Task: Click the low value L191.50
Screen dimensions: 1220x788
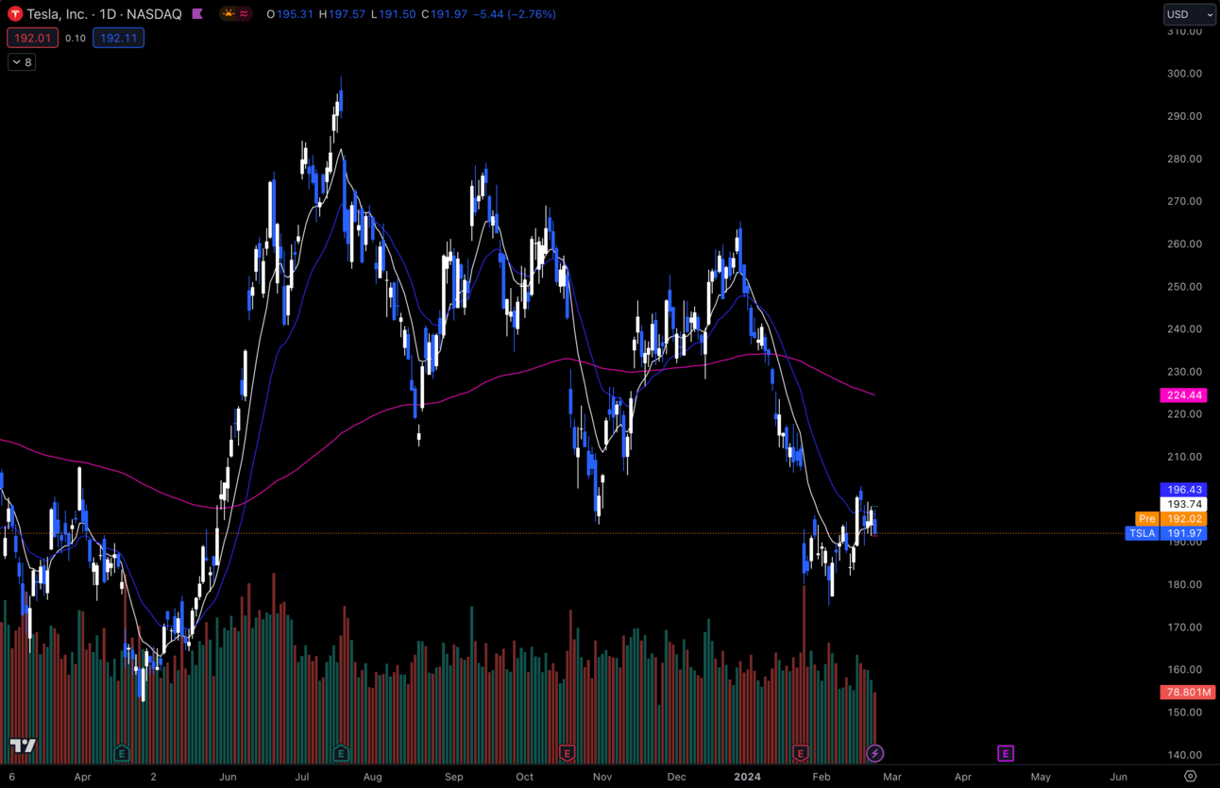Action: click(x=393, y=14)
